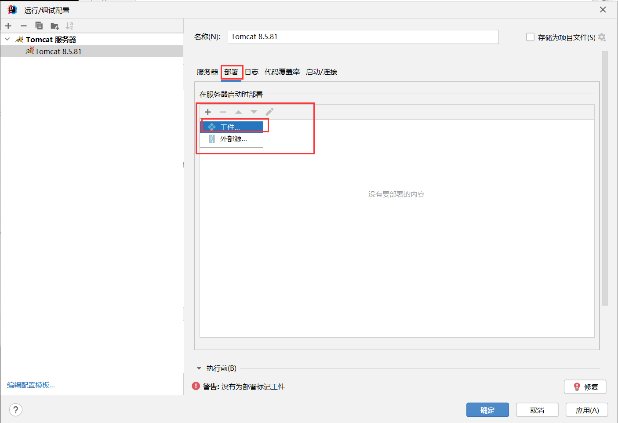Collapse the Tomcat 服务器 tree node
Viewport: 618px width, 423px height.
pos(7,39)
